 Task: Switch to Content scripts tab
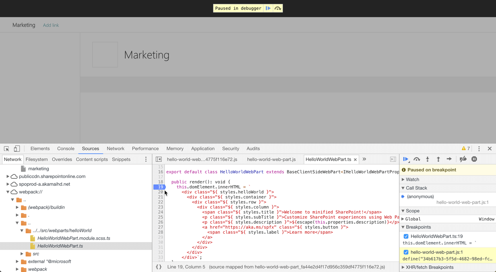point(92,159)
